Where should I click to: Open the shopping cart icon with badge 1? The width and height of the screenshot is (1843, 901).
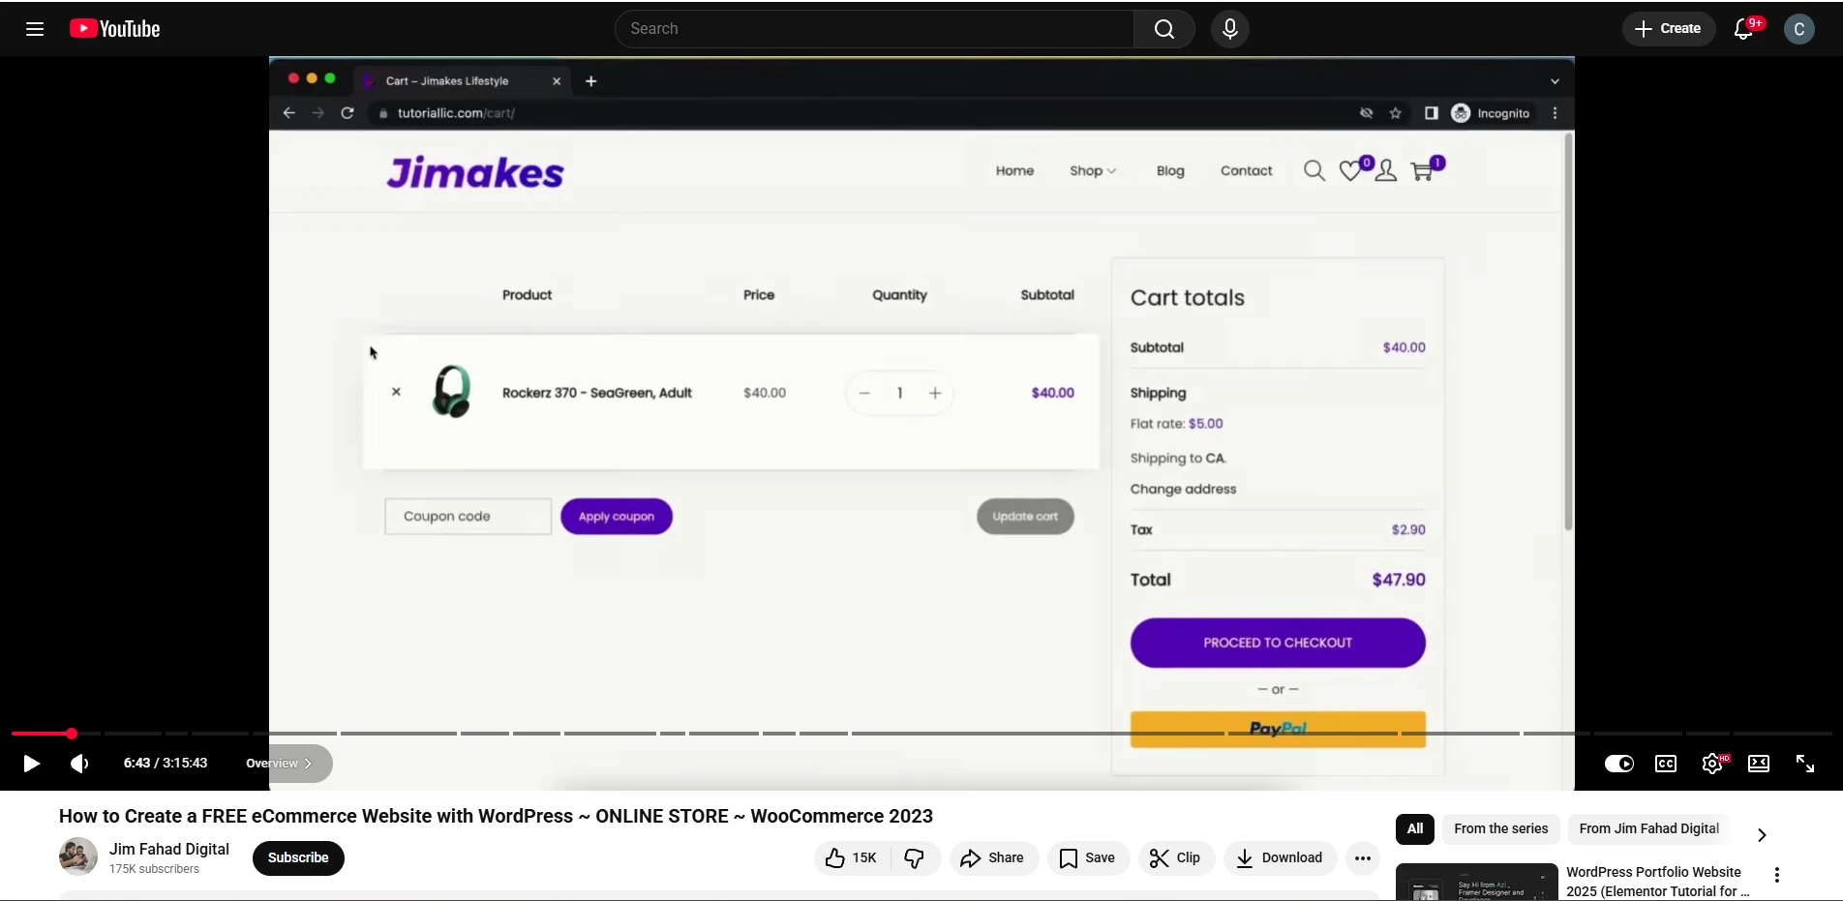click(x=1423, y=171)
